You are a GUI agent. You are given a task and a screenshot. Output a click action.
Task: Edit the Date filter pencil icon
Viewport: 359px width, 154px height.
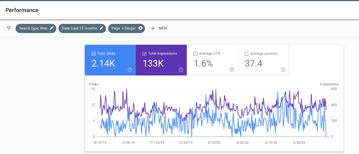[x=101, y=28]
